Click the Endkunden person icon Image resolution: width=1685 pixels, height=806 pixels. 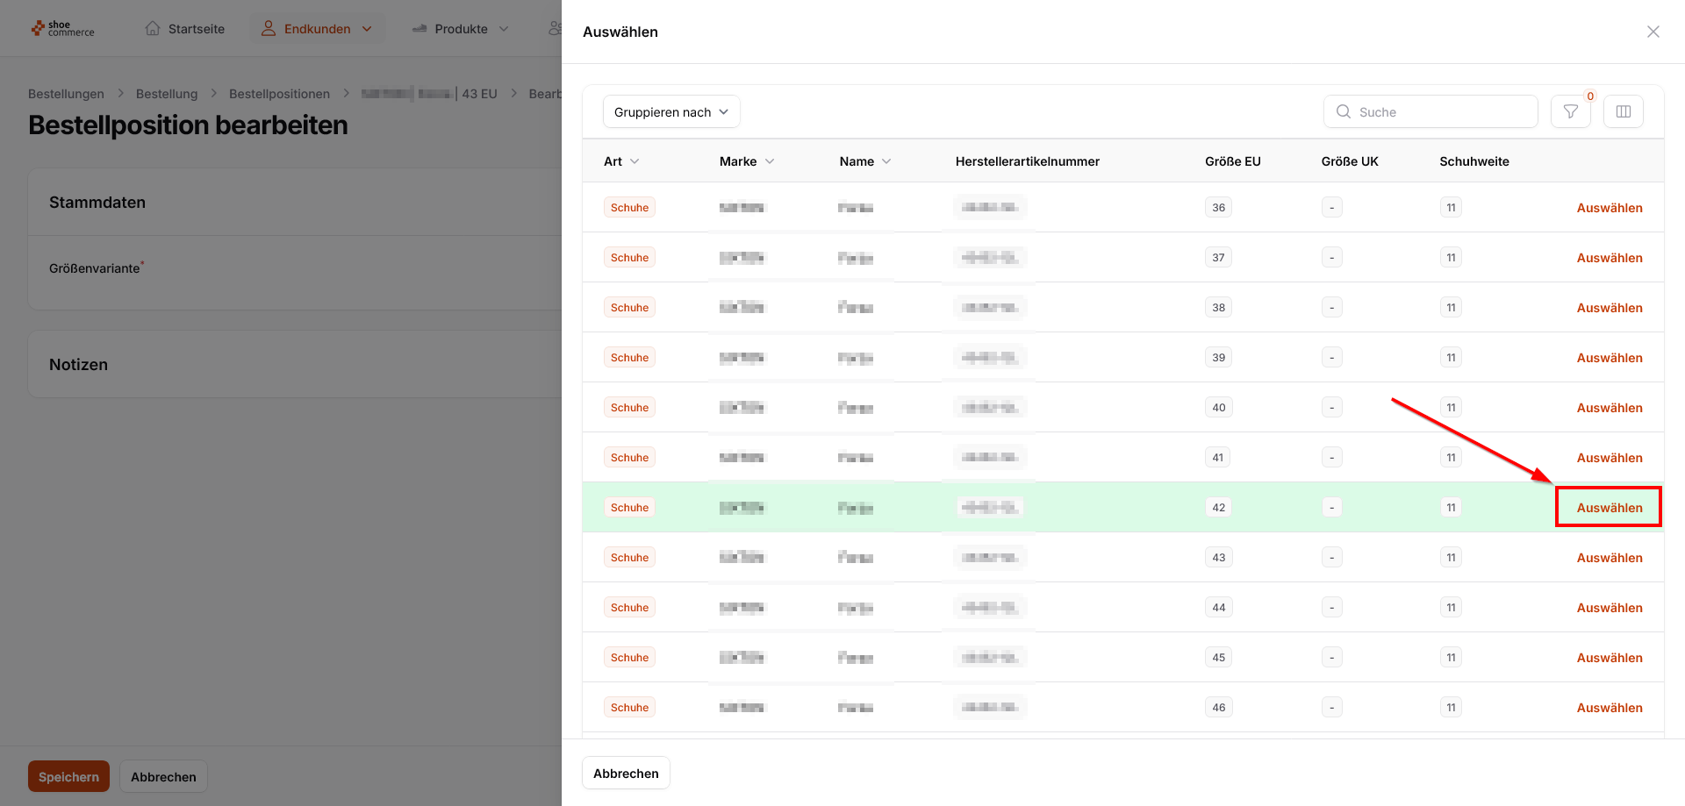(x=269, y=29)
